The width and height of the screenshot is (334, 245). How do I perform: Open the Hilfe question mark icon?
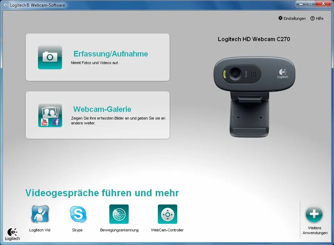[x=312, y=18]
